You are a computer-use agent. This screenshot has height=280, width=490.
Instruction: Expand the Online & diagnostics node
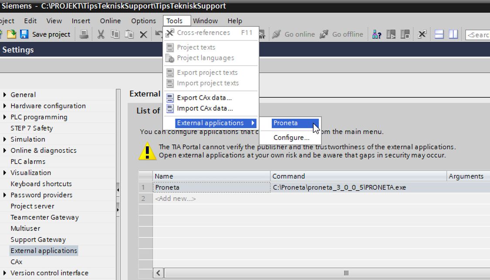coord(5,151)
